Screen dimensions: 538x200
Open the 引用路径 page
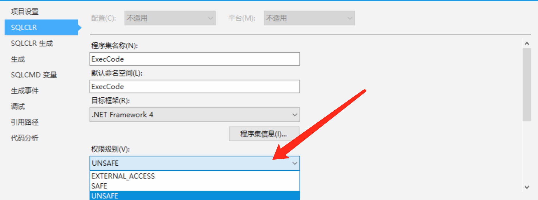[25, 122]
